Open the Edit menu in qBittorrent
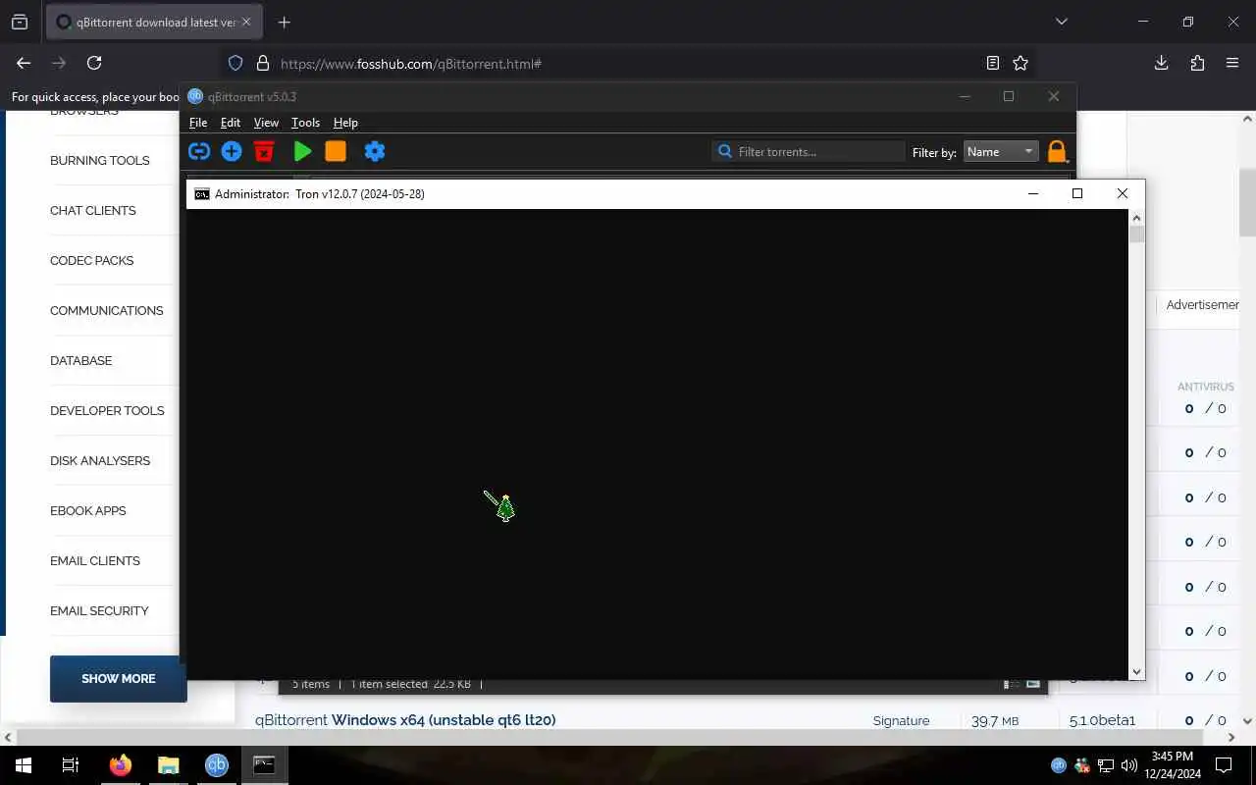This screenshot has width=1256, height=785. 231,123
